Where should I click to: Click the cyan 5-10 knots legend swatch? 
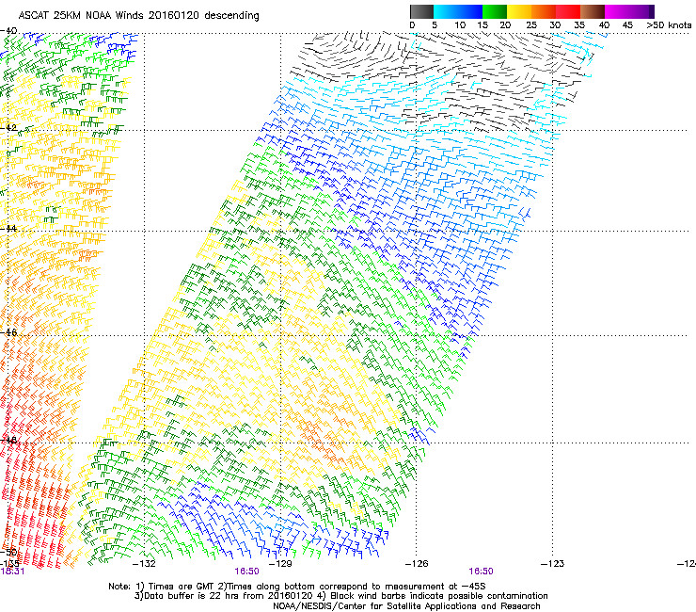[x=446, y=11]
